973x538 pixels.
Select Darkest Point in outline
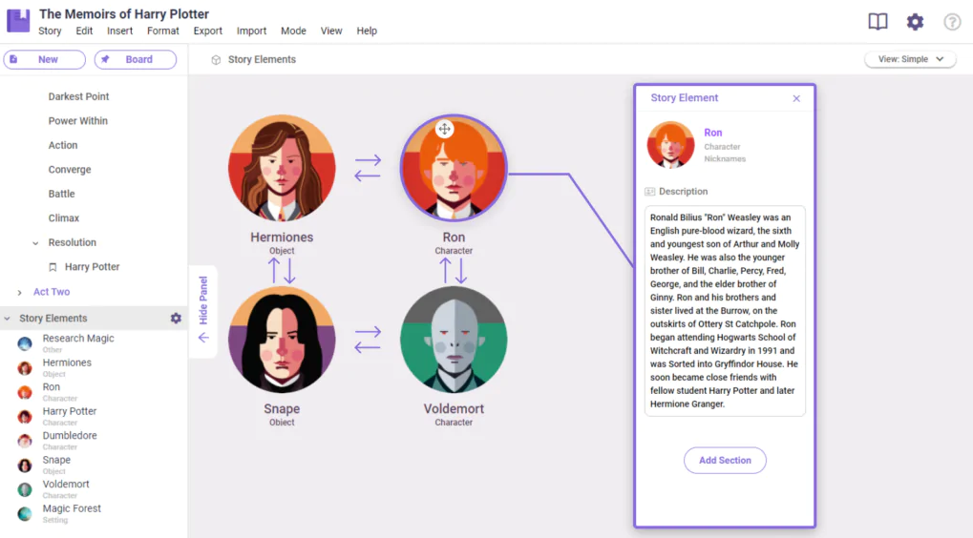click(79, 96)
